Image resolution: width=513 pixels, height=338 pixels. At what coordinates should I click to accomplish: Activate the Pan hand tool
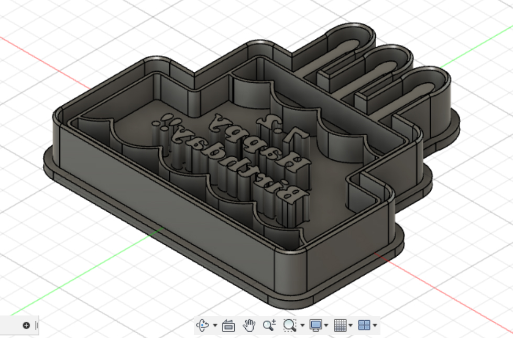pyautogui.click(x=249, y=325)
